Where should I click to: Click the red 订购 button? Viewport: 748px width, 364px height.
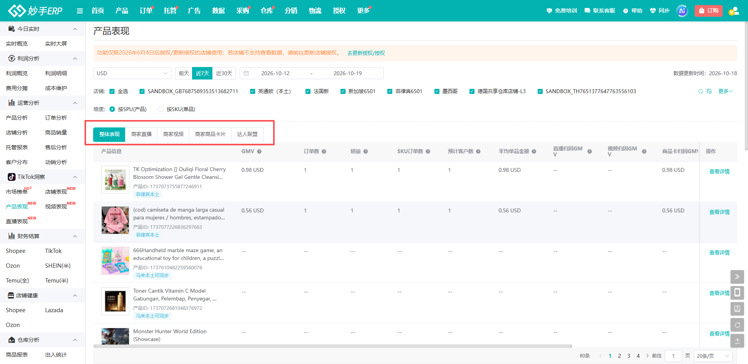coord(709,11)
